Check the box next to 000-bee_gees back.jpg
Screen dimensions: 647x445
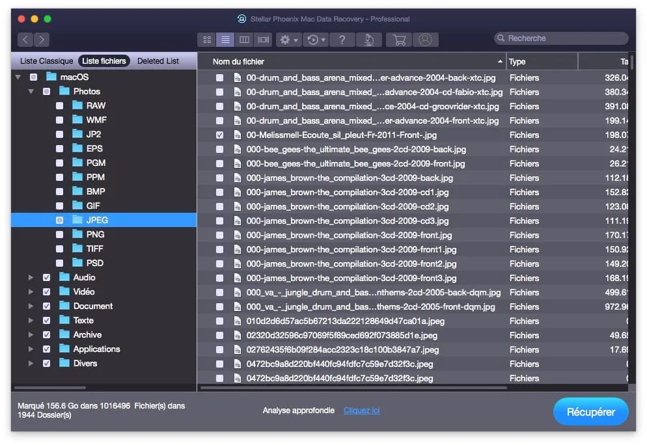[220, 149]
